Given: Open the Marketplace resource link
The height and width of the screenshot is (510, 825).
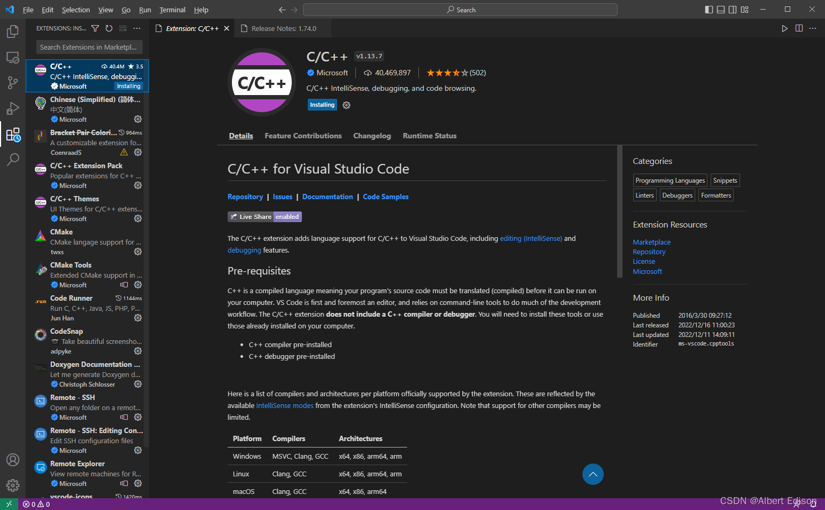Looking at the screenshot, I should coord(651,242).
